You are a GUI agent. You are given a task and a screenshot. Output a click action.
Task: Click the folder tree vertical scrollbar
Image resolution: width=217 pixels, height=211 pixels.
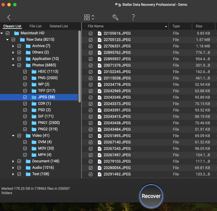pyautogui.click(x=79, y=67)
